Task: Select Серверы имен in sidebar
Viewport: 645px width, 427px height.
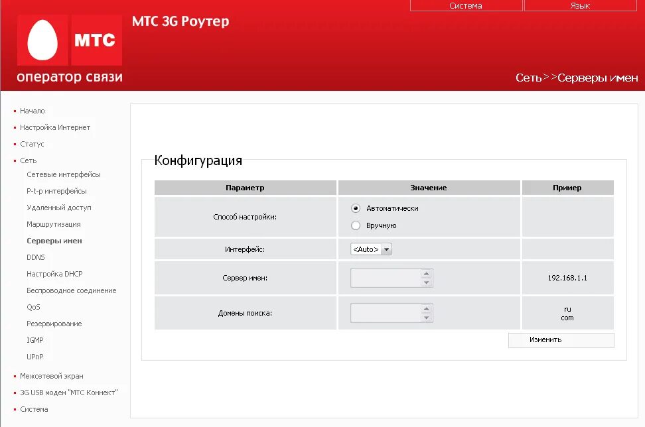Action: [54, 241]
